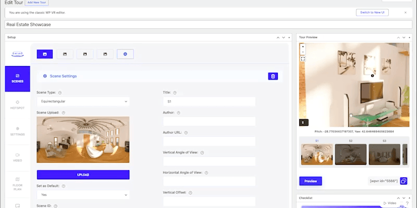Click the Author URL input field
The width and height of the screenshot is (417, 208).
pos(210,141)
